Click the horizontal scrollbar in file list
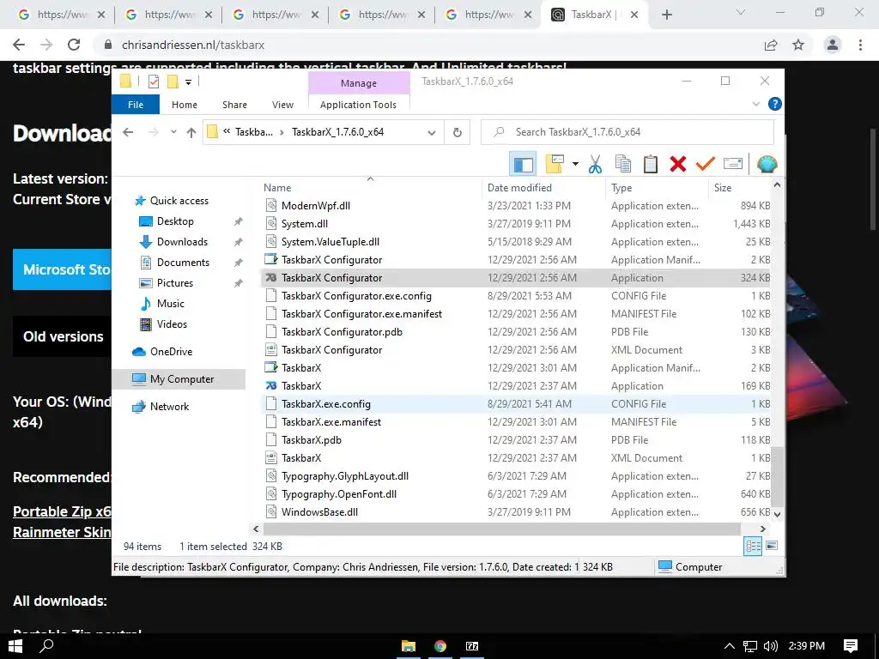Screen dimensions: 879x659 501,529
